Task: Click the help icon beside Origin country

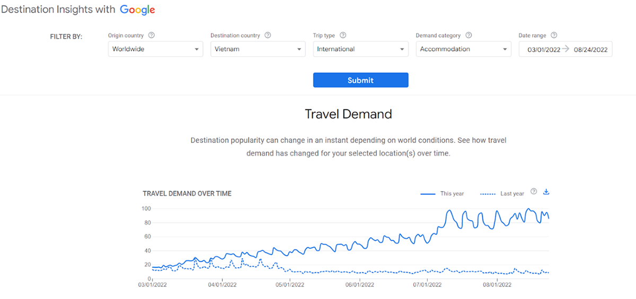Action: [x=152, y=35]
